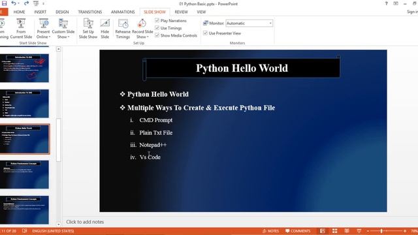Toggle the Use Timings checkbox
The width and height of the screenshot is (418, 235).
point(157,28)
